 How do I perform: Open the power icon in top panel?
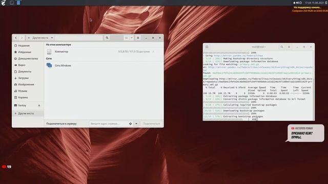point(301,3)
